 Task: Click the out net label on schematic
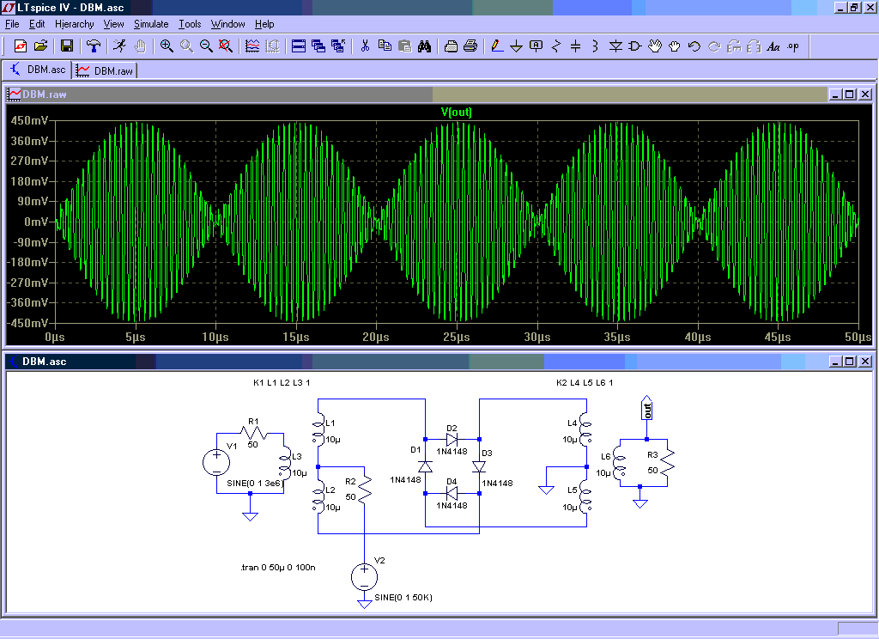coord(647,410)
